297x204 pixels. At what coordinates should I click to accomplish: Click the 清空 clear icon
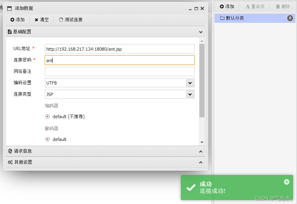37,20
